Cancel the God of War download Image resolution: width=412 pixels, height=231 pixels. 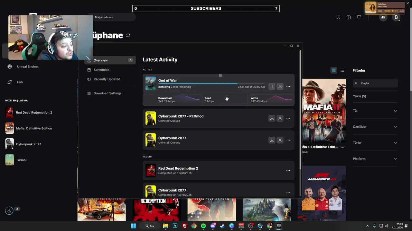(280, 86)
